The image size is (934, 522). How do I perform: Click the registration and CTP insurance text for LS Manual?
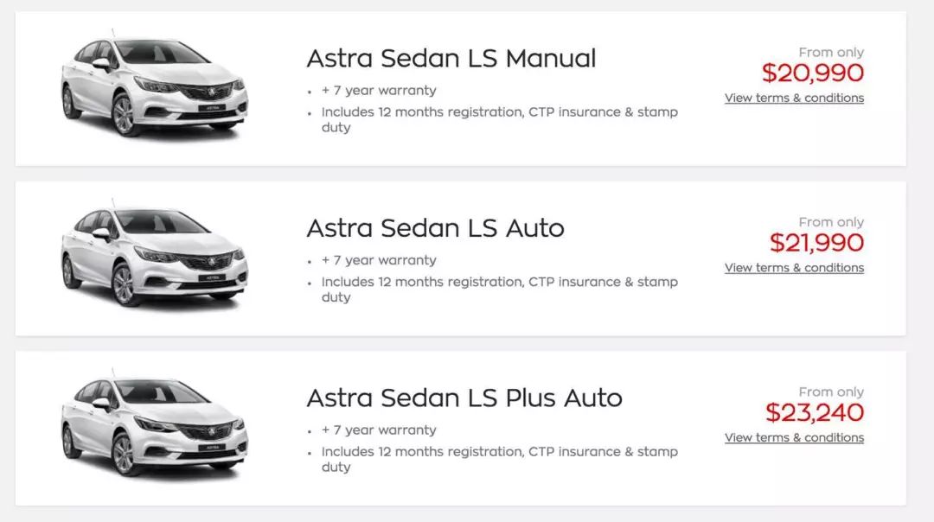pyautogui.click(x=499, y=112)
